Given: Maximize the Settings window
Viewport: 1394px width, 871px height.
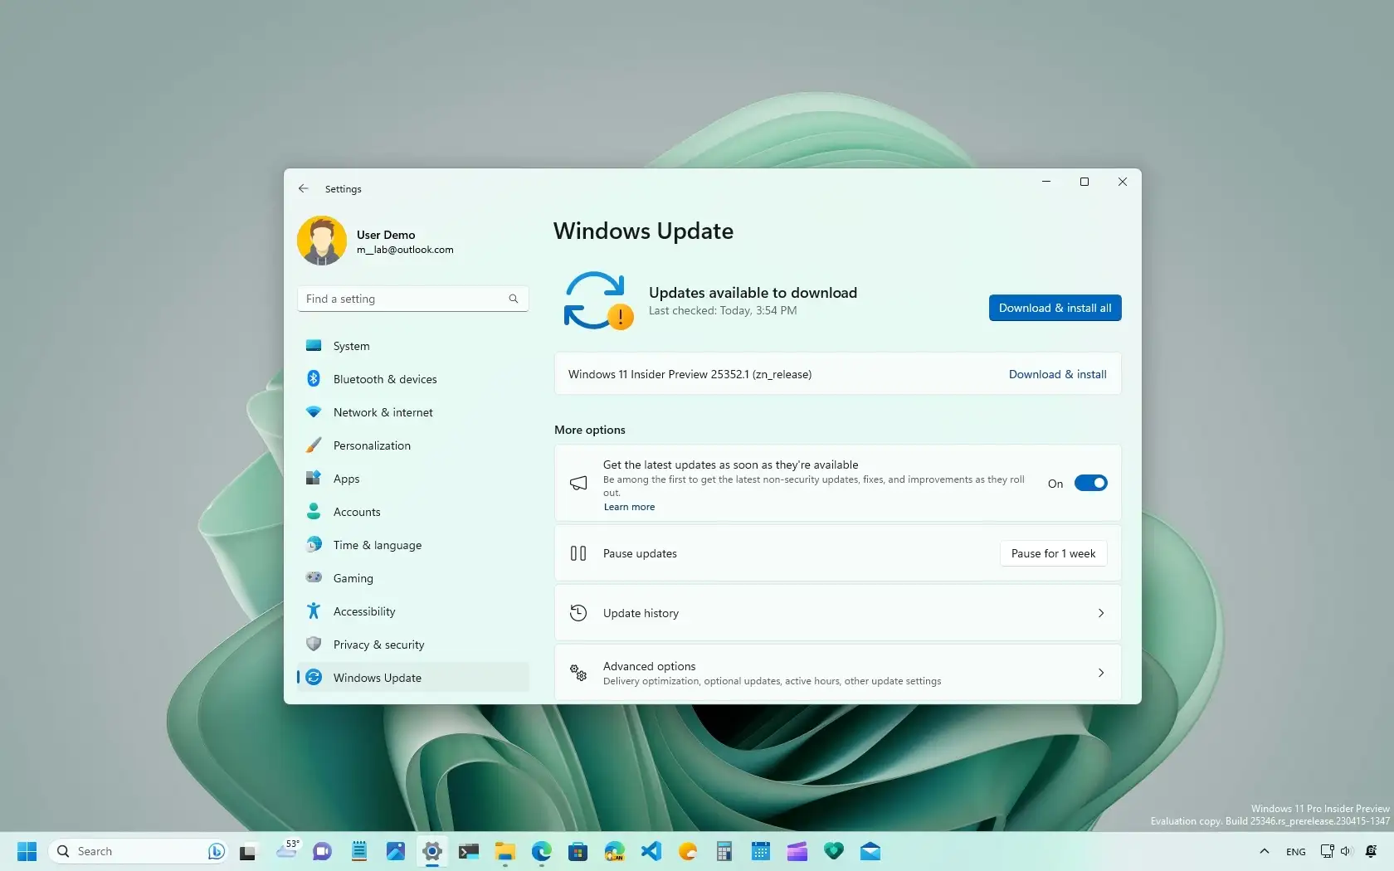Looking at the screenshot, I should coord(1084,182).
